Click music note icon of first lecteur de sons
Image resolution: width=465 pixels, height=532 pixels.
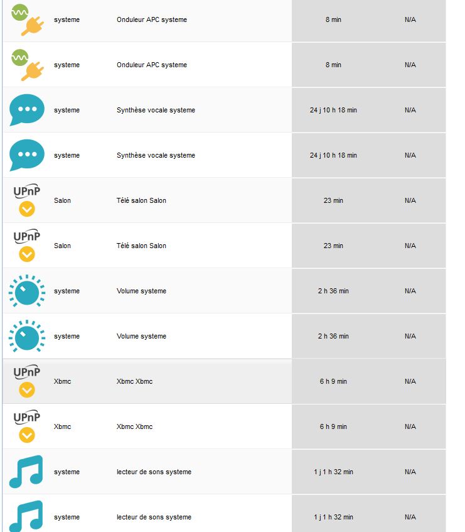click(x=26, y=472)
